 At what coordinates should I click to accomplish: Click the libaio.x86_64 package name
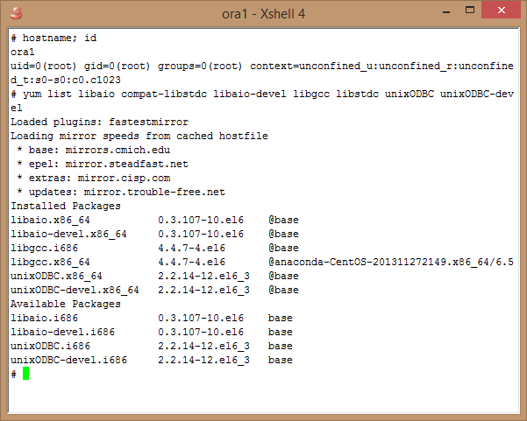point(50,221)
